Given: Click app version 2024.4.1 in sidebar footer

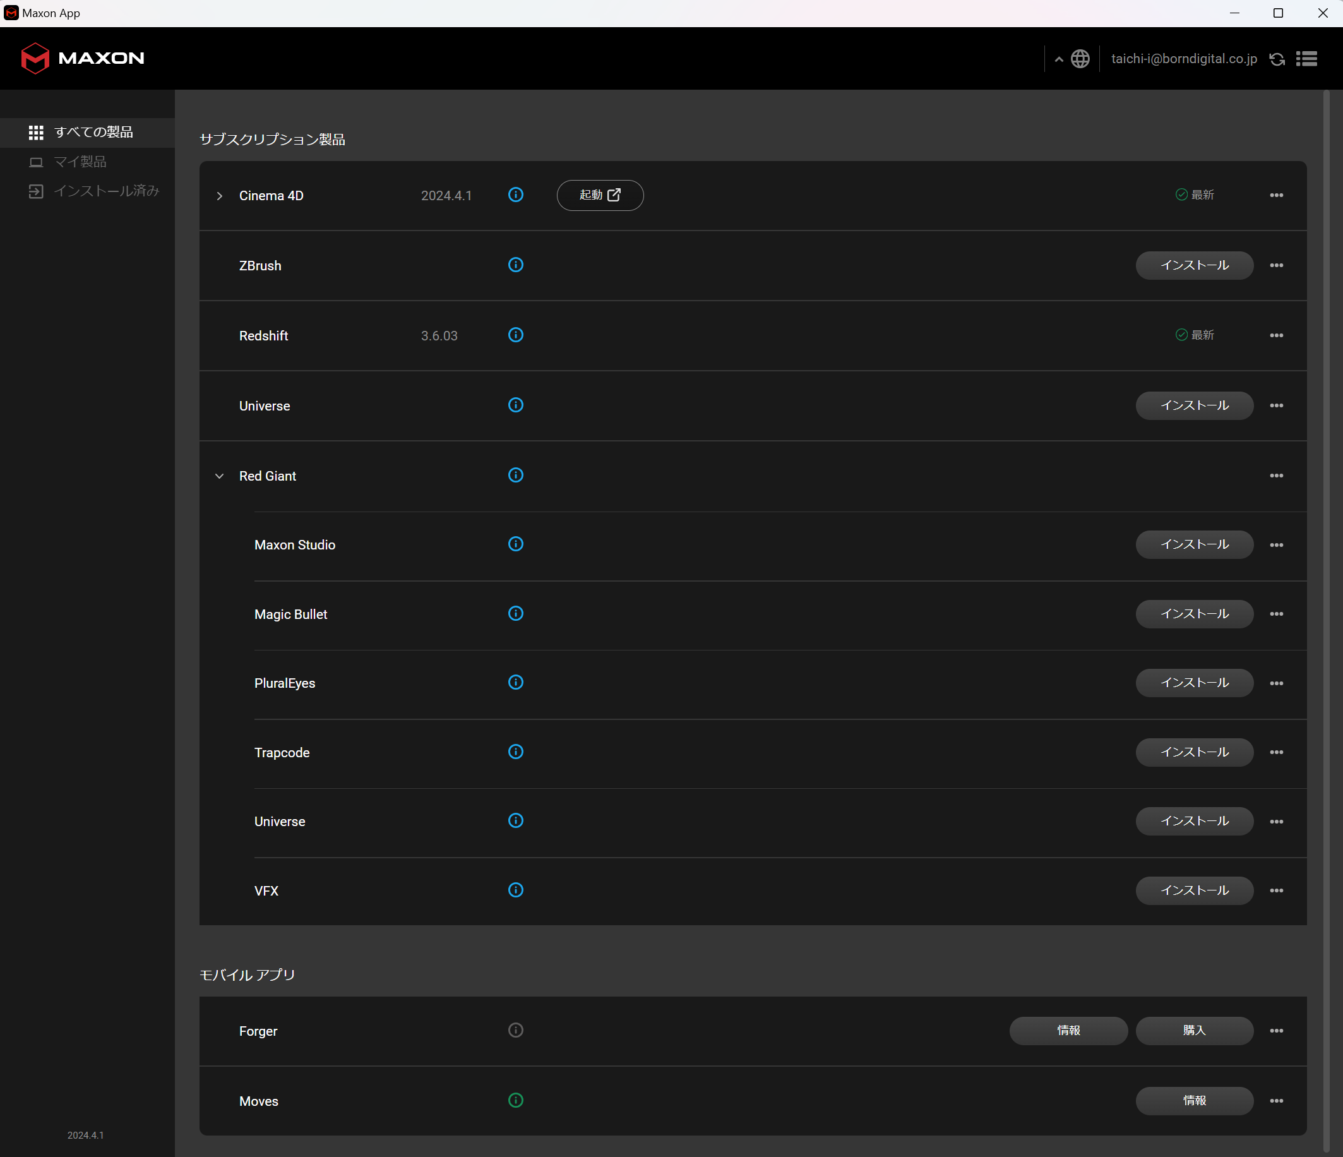Looking at the screenshot, I should point(86,1135).
